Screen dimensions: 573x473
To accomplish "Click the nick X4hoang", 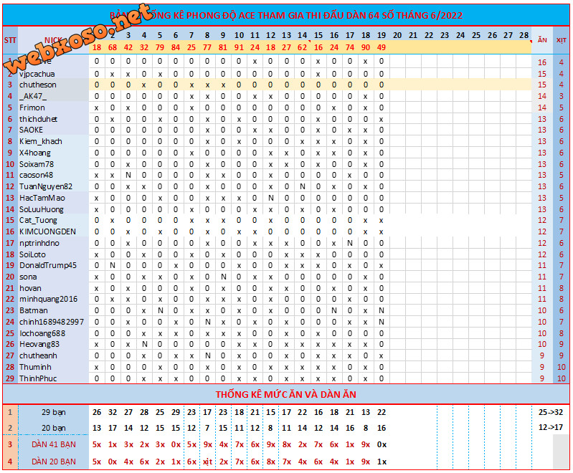I will (x=34, y=153).
